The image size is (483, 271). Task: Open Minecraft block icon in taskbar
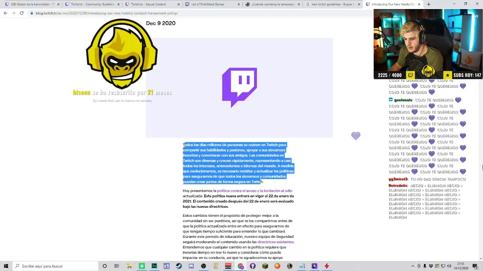(x=265, y=266)
